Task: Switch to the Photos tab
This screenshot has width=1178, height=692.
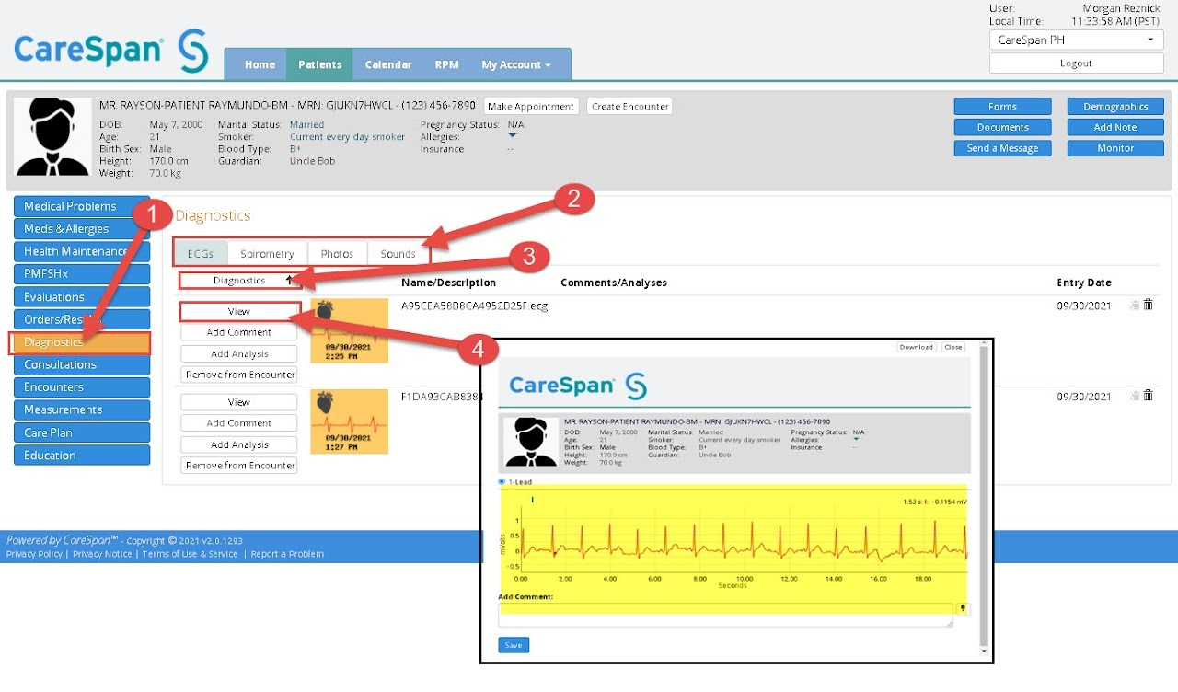Action: [337, 254]
